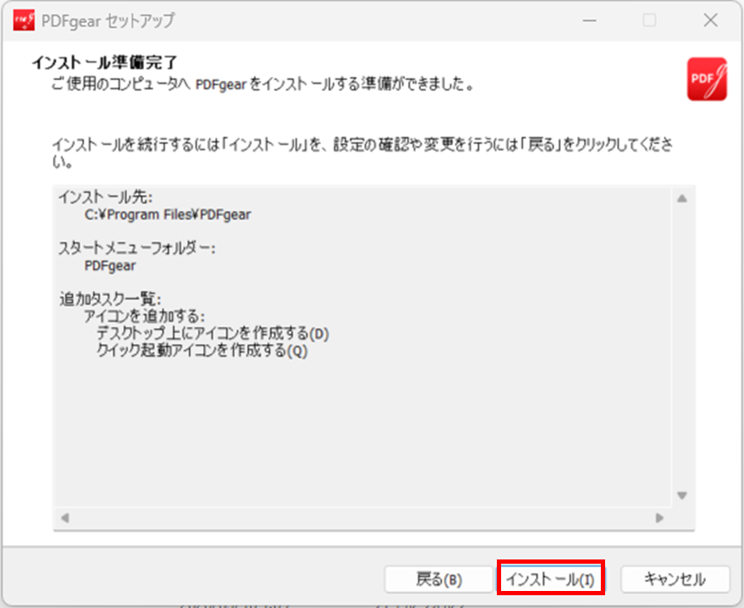Cancel setup with the キャンセル button
This screenshot has width=744, height=608.
click(675, 579)
